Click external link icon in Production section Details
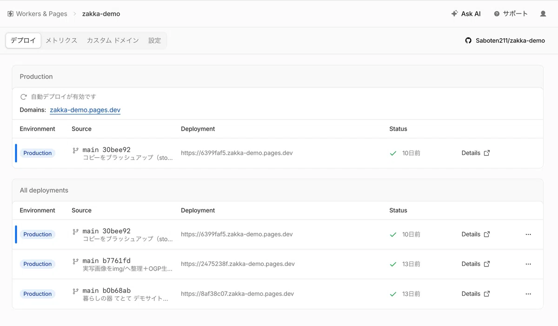The height and width of the screenshot is (326, 558). [487, 153]
